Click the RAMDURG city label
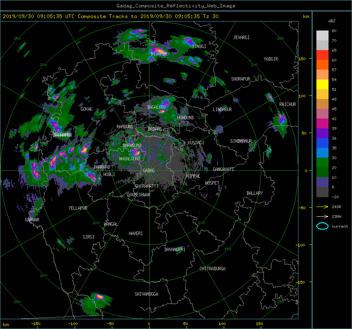The height and width of the screenshot is (329, 352). click(125, 127)
